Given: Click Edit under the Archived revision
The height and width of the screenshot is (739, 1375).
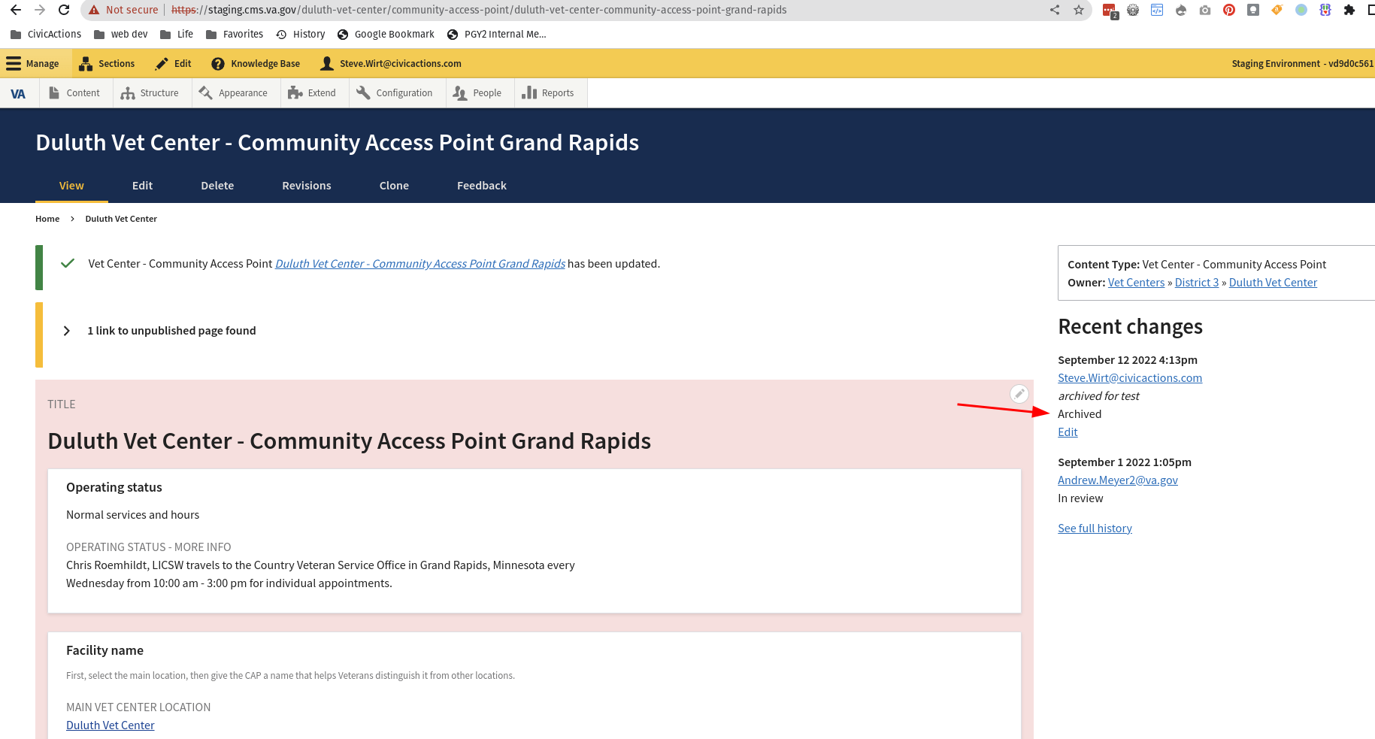Looking at the screenshot, I should click(1068, 432).
